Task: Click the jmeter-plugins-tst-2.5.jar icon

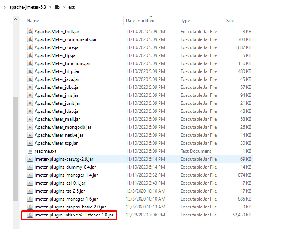Action: point(30,191)
